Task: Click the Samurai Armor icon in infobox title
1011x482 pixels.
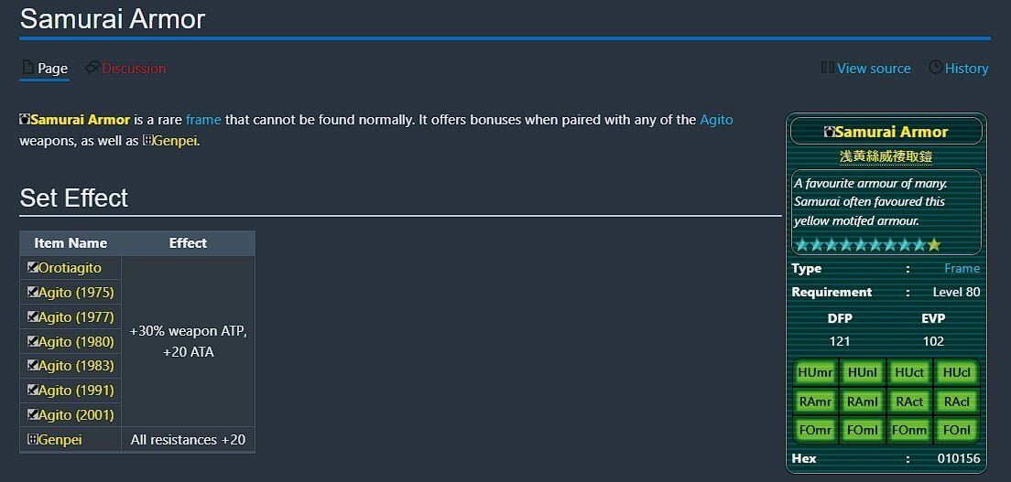Action: click(x=829, y=132)
